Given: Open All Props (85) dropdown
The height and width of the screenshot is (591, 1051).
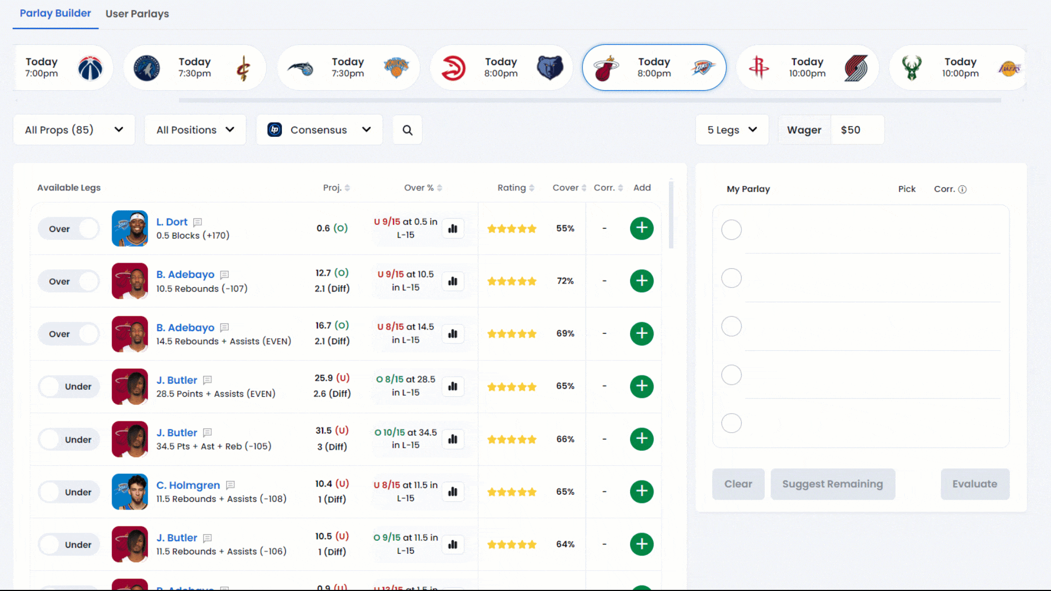Looking at the screenshot, I should pos(74,130).
